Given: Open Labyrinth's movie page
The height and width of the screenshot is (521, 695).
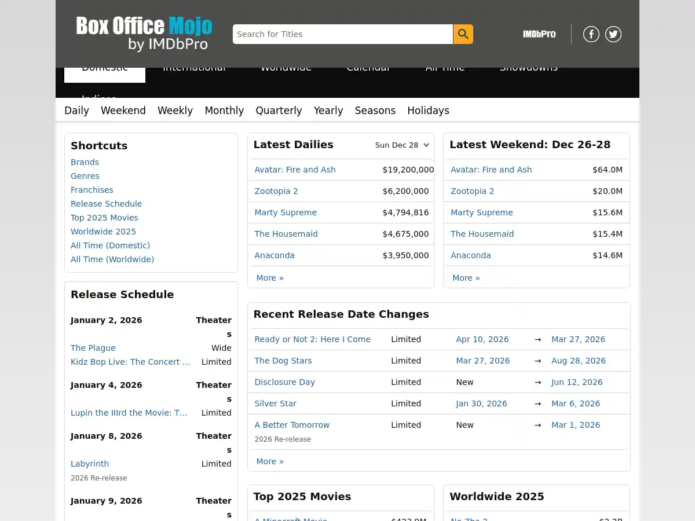Looking at the screenshot, I should pos(90,464).
